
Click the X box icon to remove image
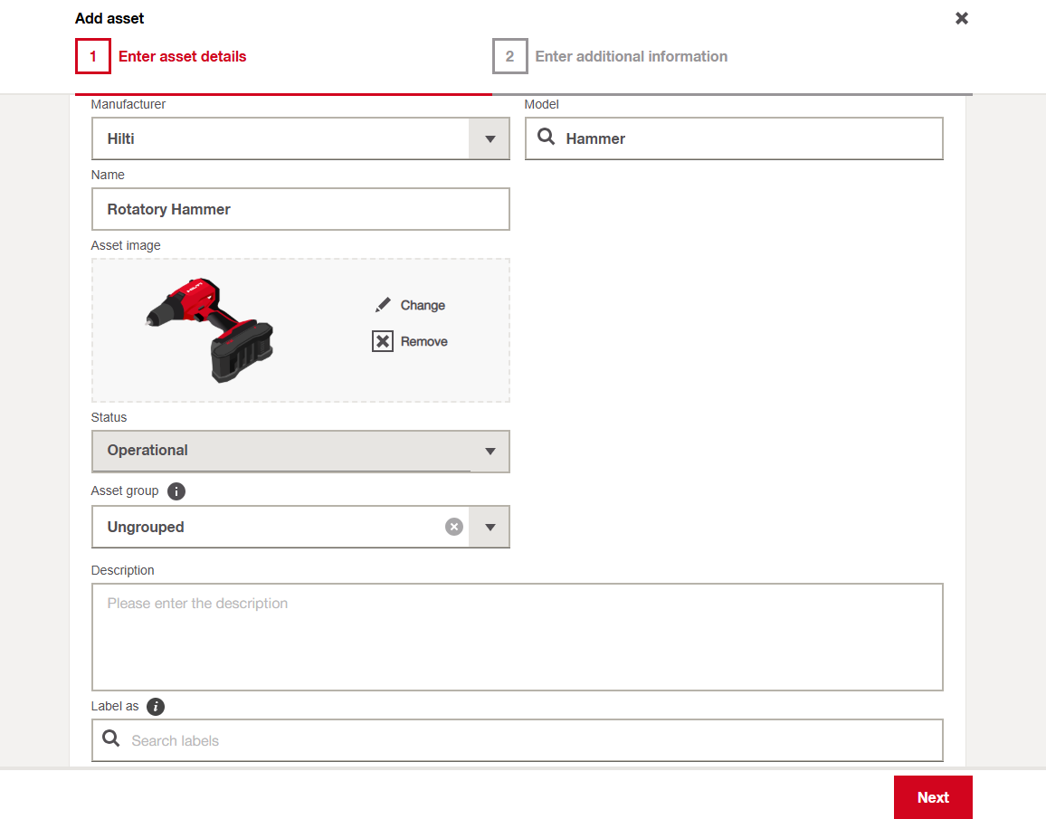click(383, 341)
